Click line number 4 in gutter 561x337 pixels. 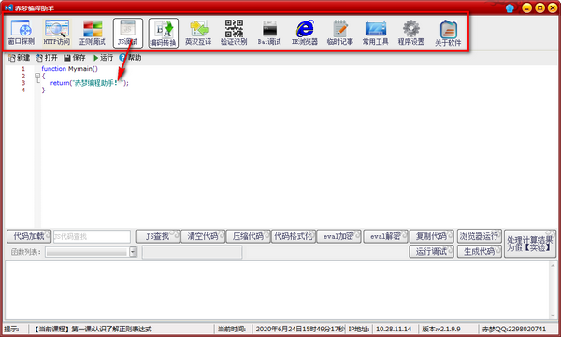[23, 90]
